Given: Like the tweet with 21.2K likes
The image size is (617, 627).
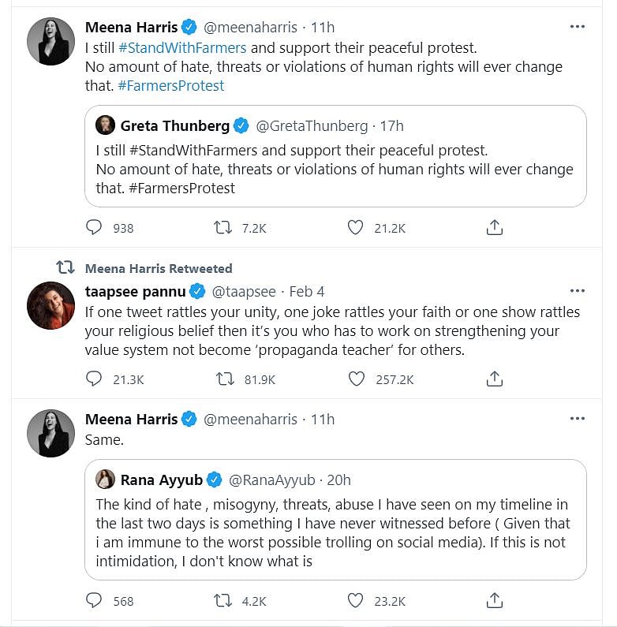Looking at the screenshot, I should tap(356, 228).
